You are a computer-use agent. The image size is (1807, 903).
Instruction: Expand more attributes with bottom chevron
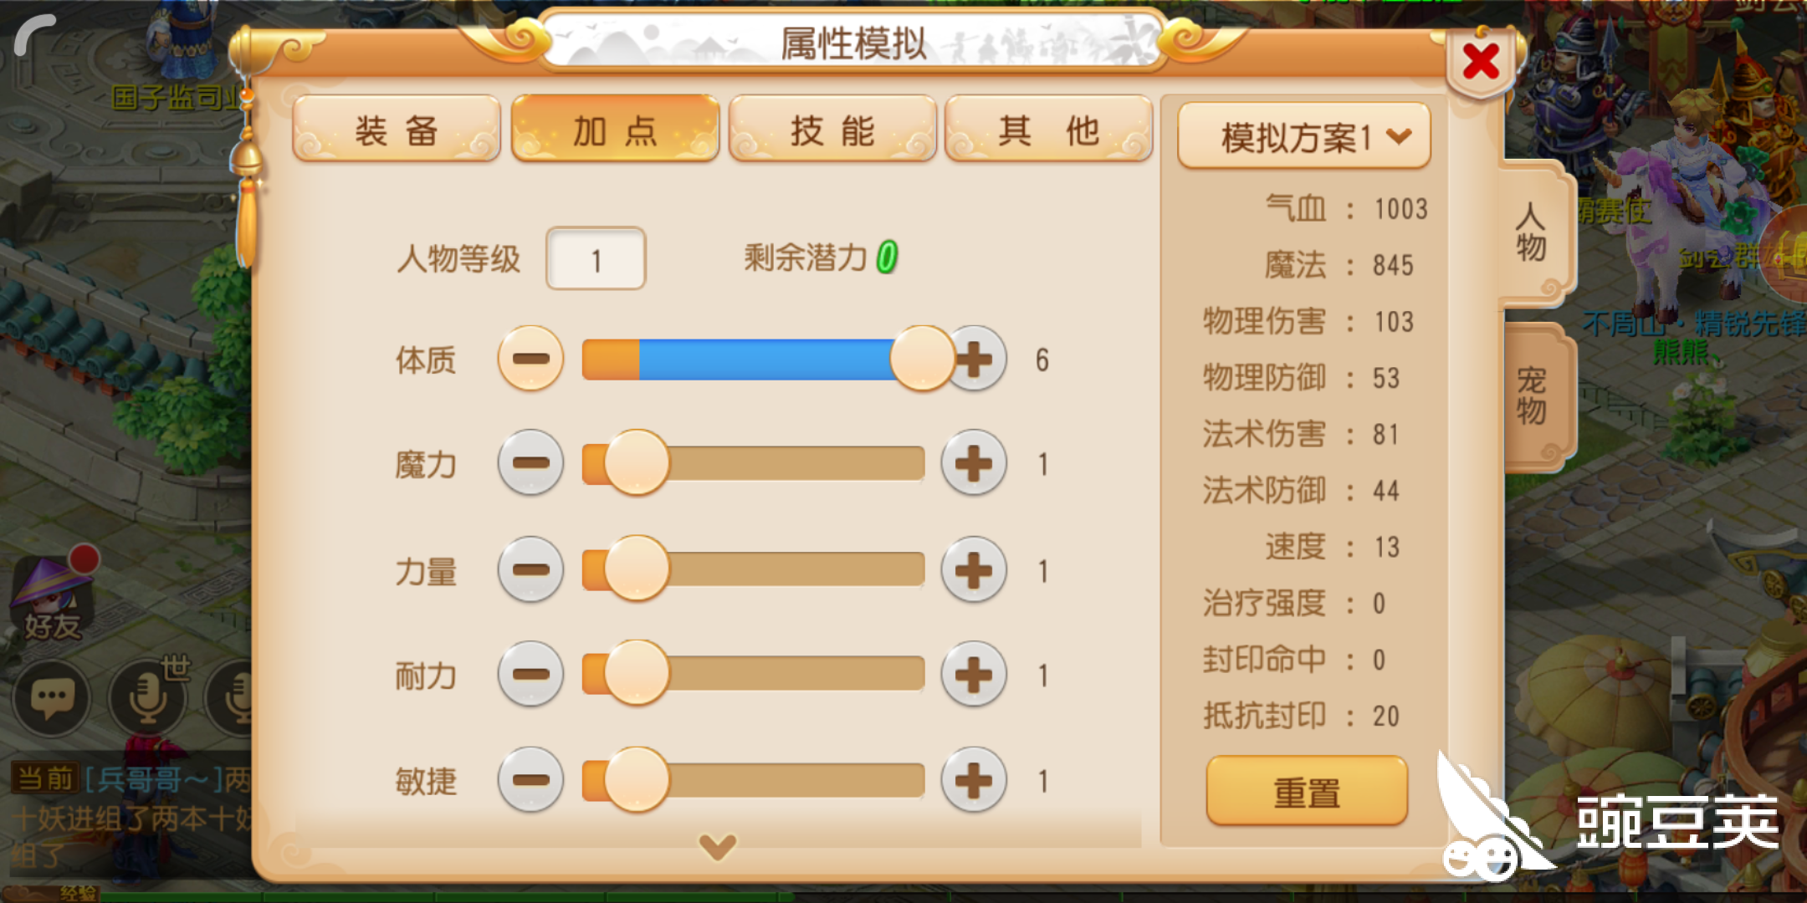coord(718,846)
